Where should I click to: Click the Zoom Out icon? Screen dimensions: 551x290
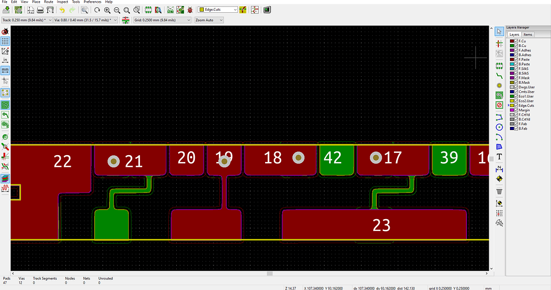[117, 10]
